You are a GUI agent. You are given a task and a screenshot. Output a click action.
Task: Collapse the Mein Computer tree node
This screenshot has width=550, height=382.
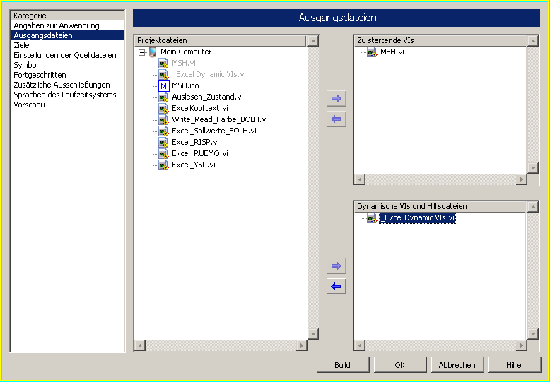pos(141,52)
